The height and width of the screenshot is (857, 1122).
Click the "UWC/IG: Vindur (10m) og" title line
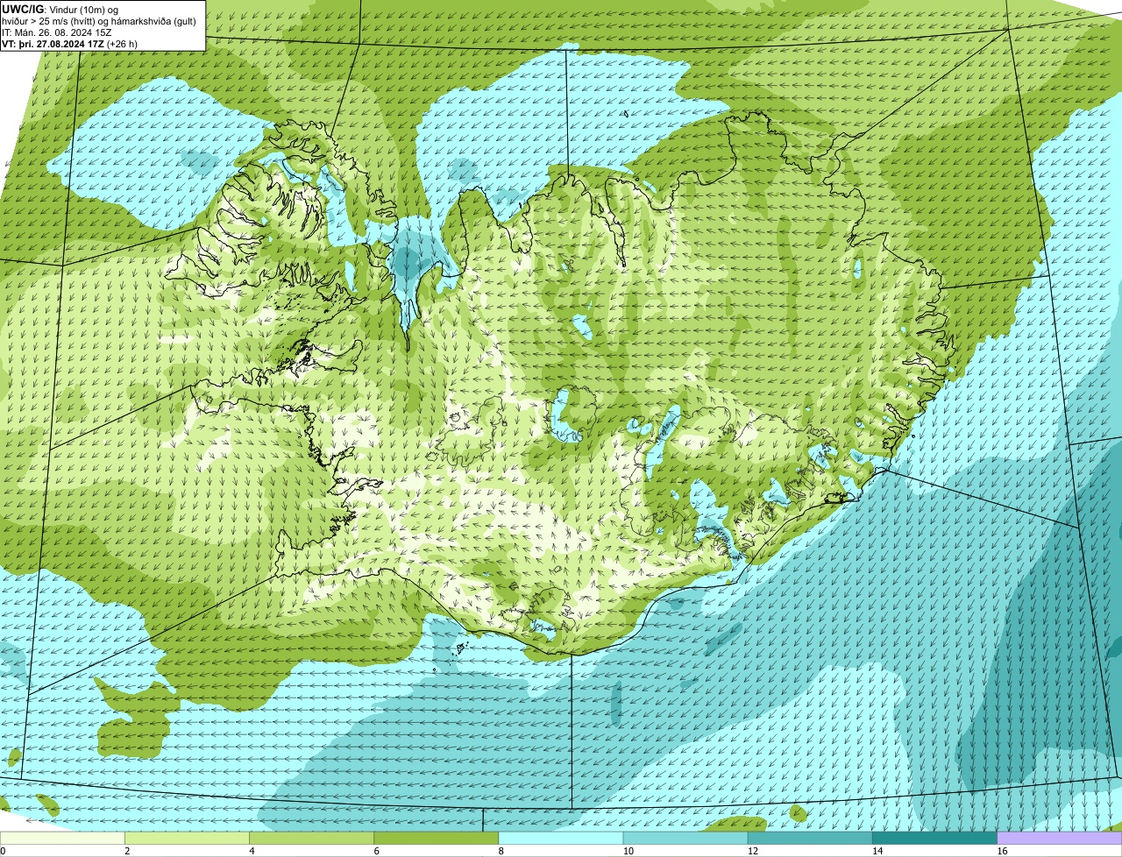(x=60, y=10)
